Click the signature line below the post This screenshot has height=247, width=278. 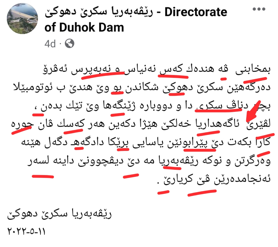coord(59,214)
